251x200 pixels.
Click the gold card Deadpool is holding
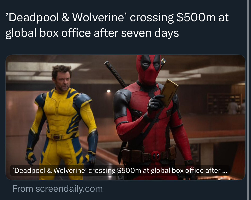tap(169, 92)
